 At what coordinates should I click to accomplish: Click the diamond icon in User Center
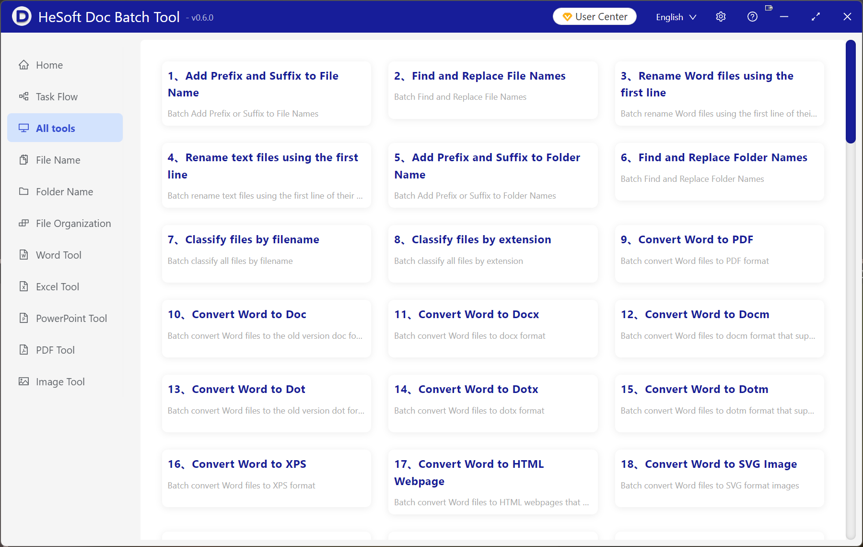coord(567,17)
